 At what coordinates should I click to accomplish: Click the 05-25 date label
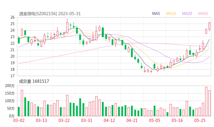click(200, 120)
